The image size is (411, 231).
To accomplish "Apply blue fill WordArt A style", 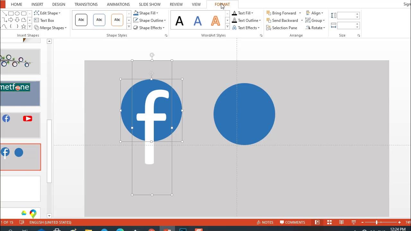I will coord(197,21).
